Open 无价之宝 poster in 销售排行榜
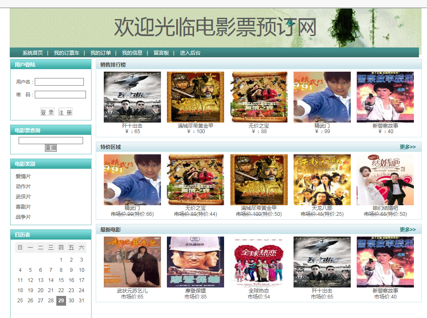427x318 pixels. pyautogui.click(x=259, y=97)
